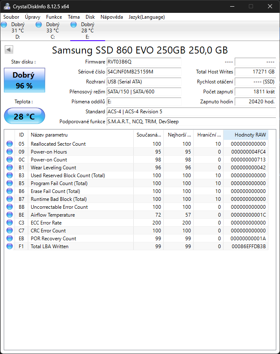The width and height of the screenshot is (280, 354).
Task: Click status orb for CRC Error Count
Action: [10, 230]
